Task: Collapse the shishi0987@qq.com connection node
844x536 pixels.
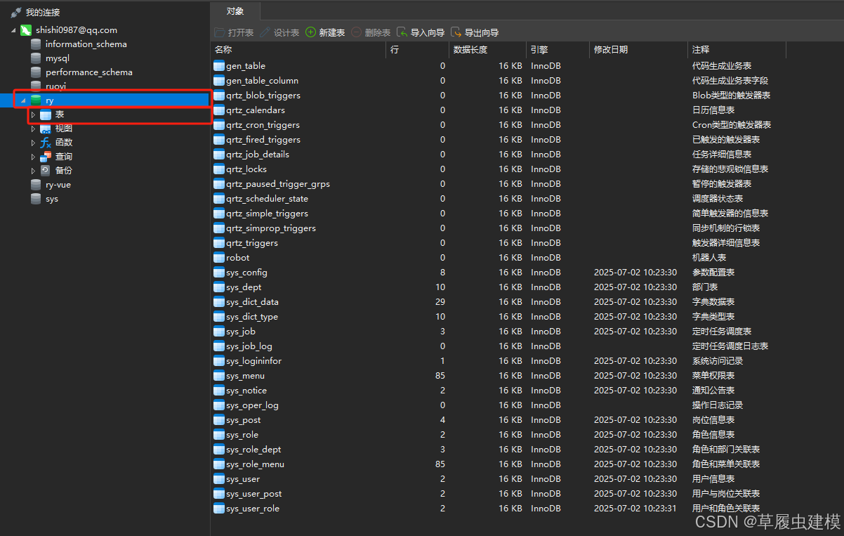Action: pos(14,30)
